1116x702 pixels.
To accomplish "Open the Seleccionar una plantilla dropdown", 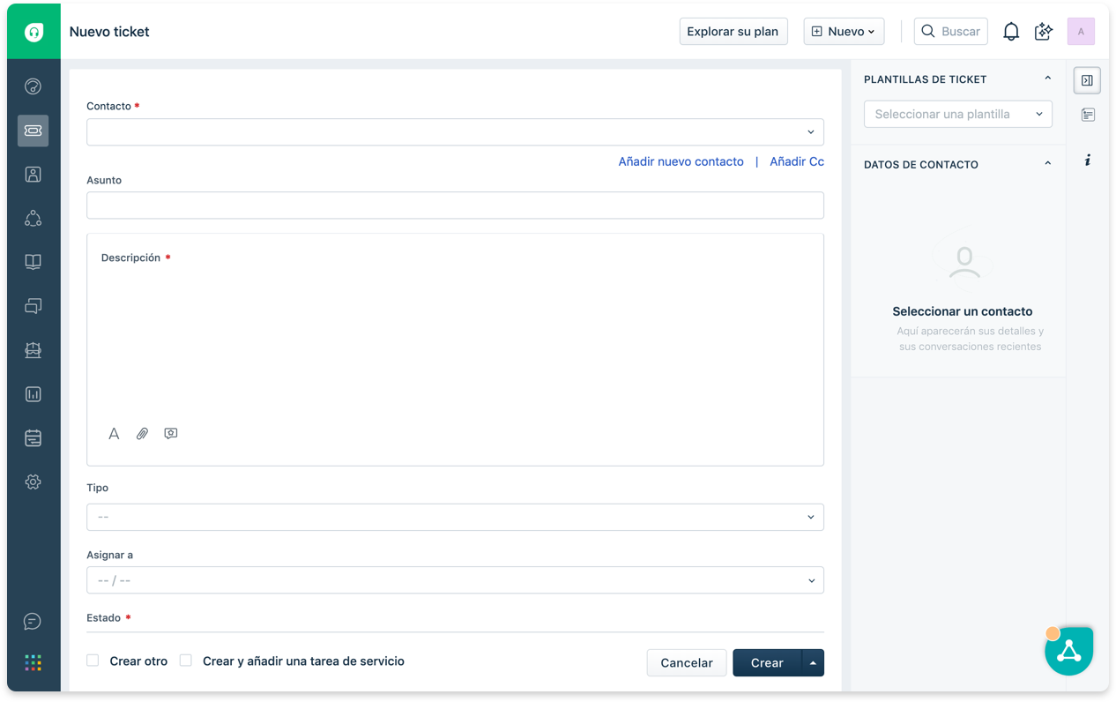I will [x=957, y=114].
